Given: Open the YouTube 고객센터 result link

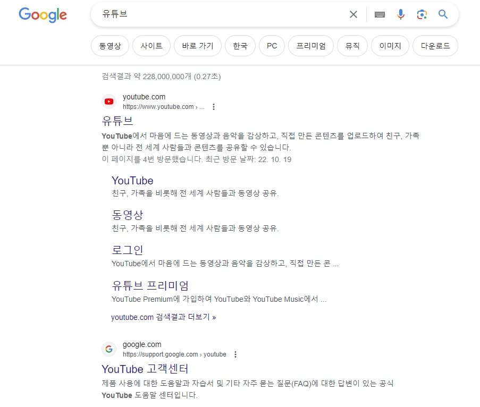Looking at the screenshot, I should [145, 369].
